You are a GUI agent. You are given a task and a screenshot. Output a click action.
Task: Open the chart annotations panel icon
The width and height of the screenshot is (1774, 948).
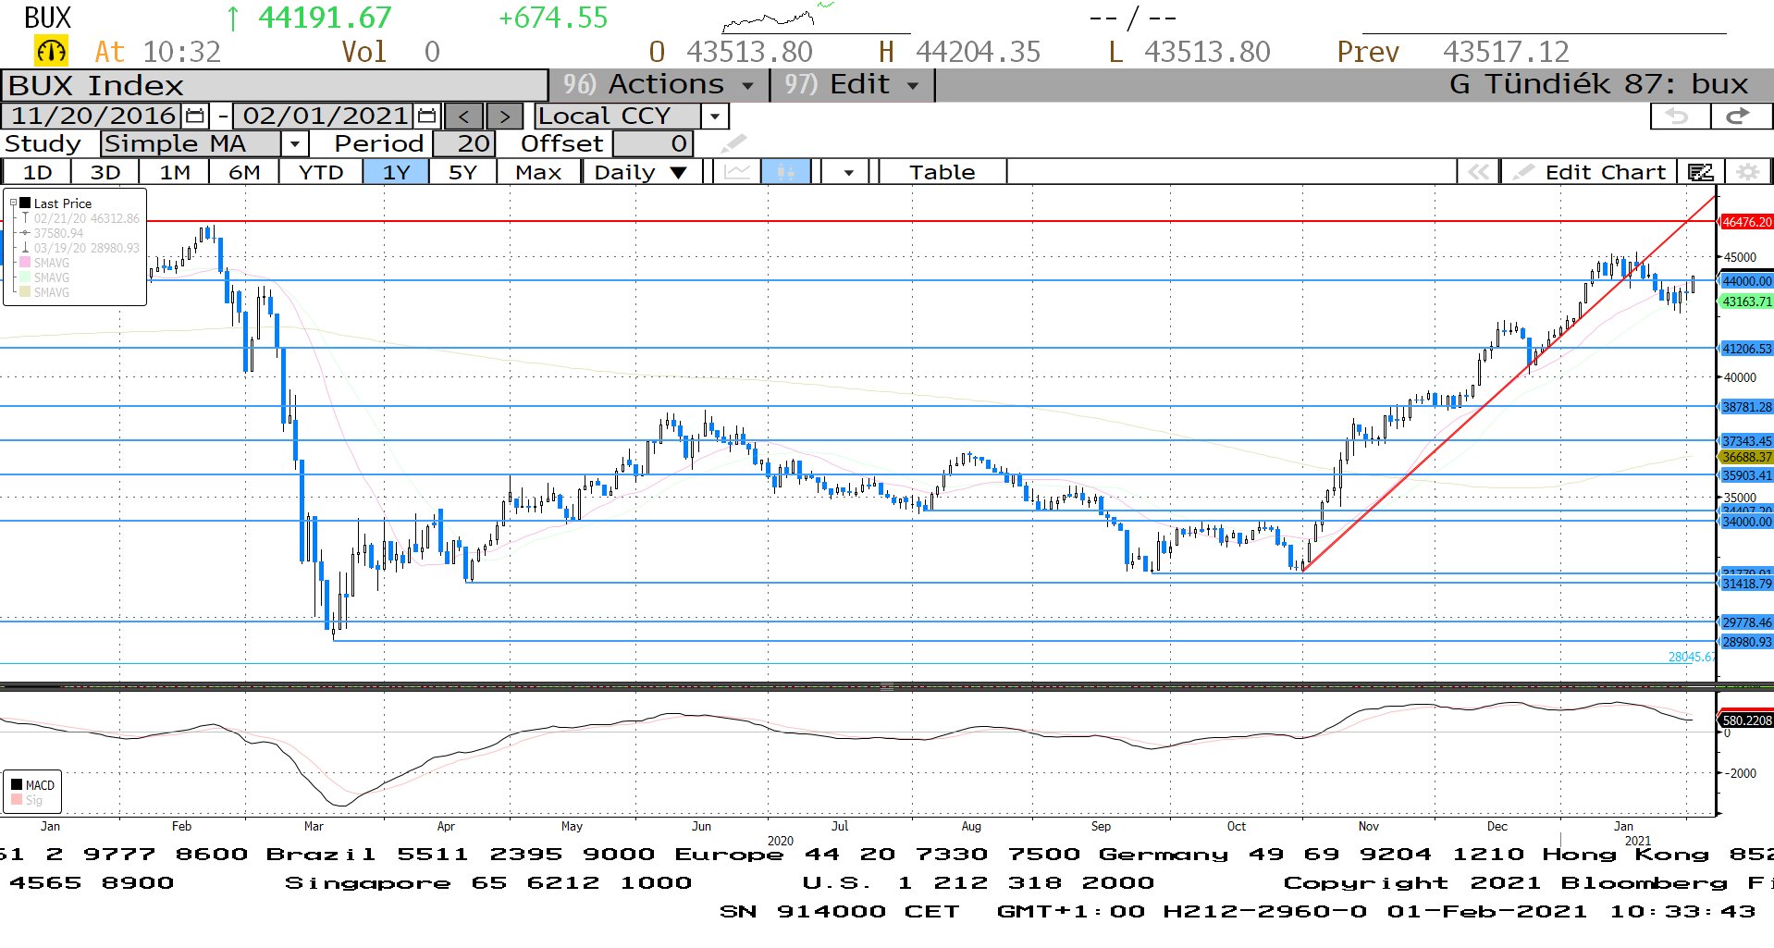[x=1701, y=172]
